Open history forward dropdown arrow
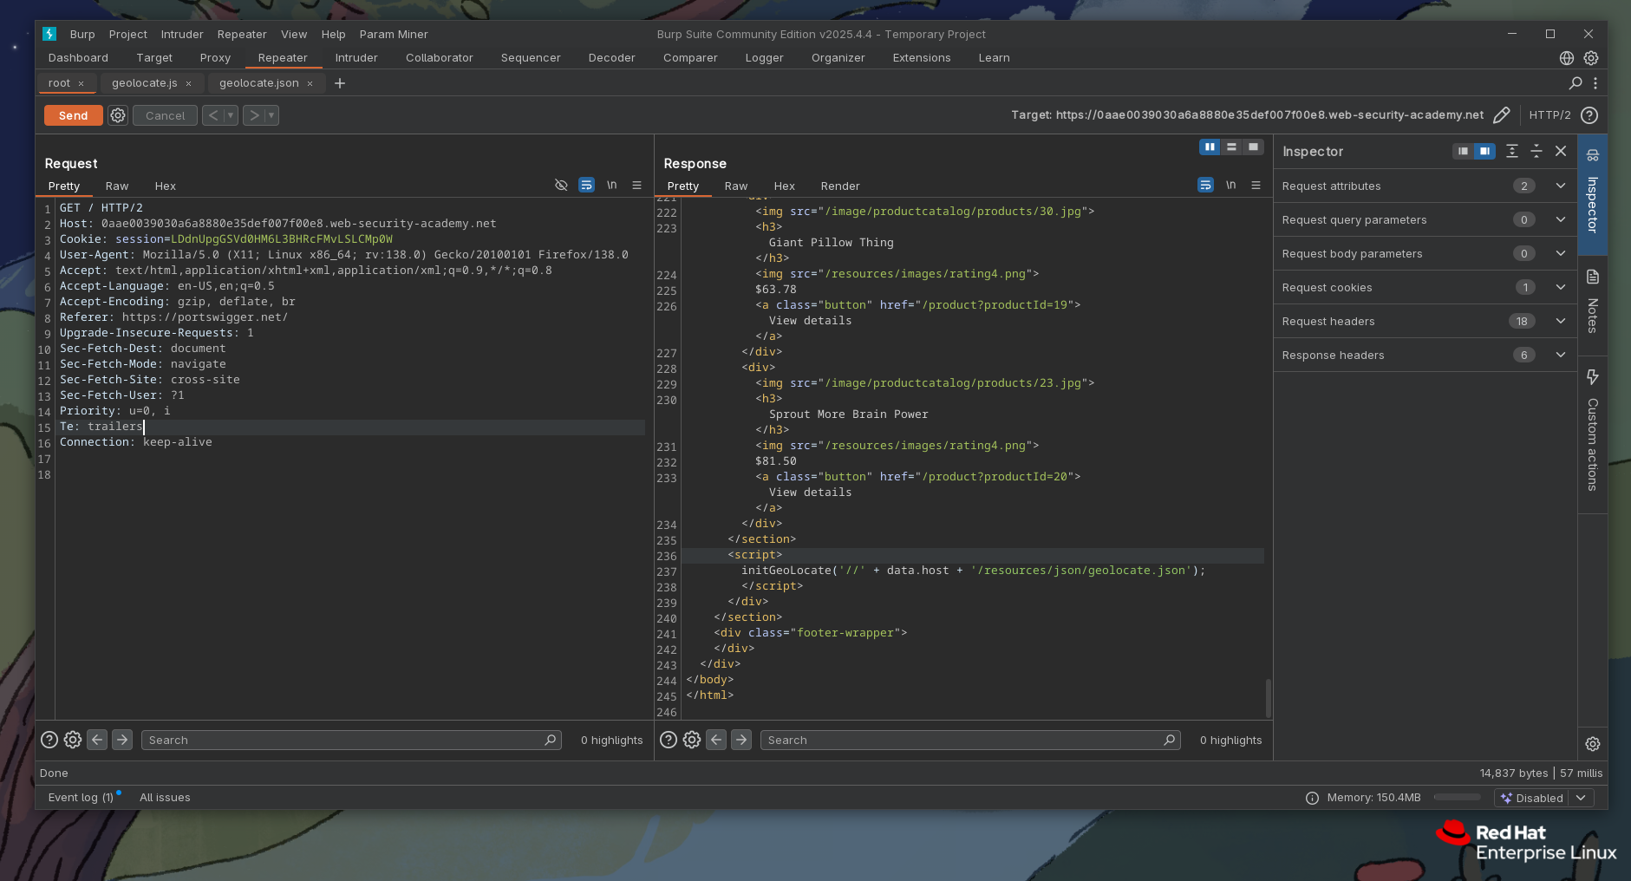 271,115
